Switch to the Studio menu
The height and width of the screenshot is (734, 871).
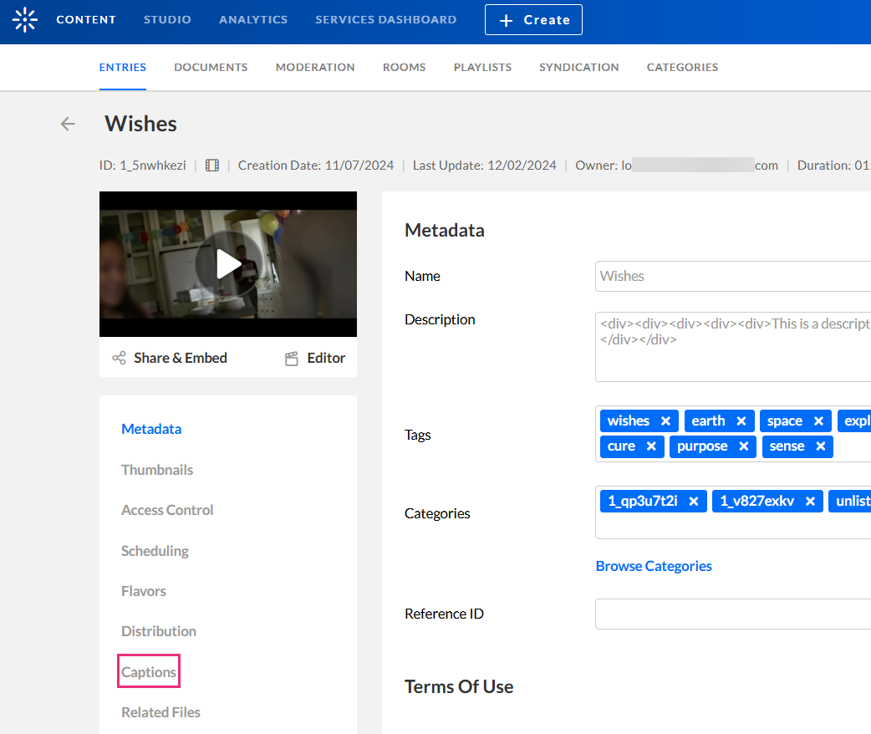coord(167,19)
